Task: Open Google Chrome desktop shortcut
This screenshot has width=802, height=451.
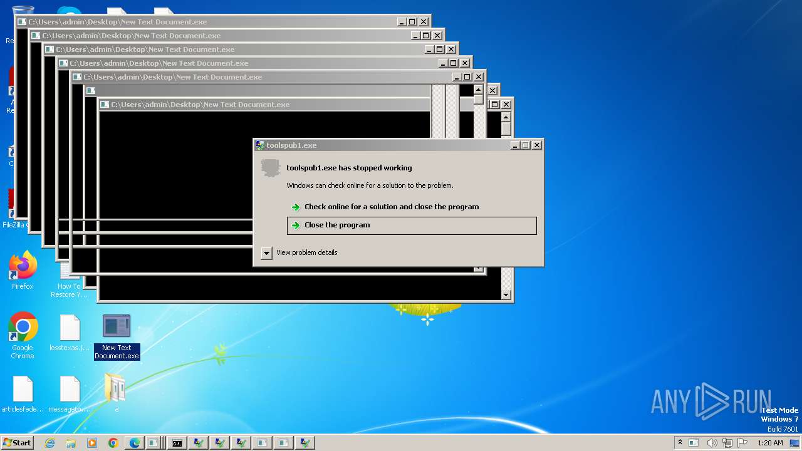Action: click(x=23, y=336)
